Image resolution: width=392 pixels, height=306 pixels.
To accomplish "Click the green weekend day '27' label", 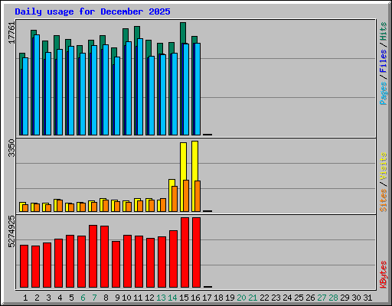I will point(322,298).
